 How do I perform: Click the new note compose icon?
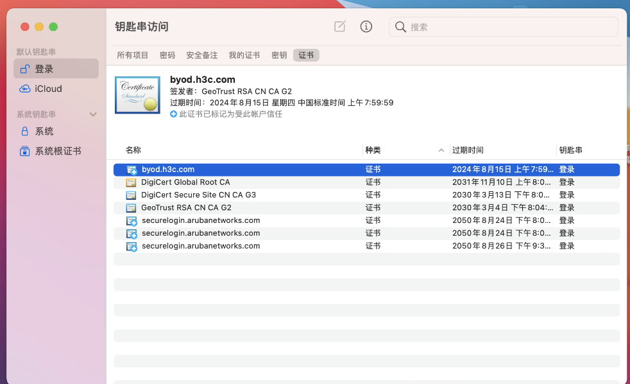(340, 26)
